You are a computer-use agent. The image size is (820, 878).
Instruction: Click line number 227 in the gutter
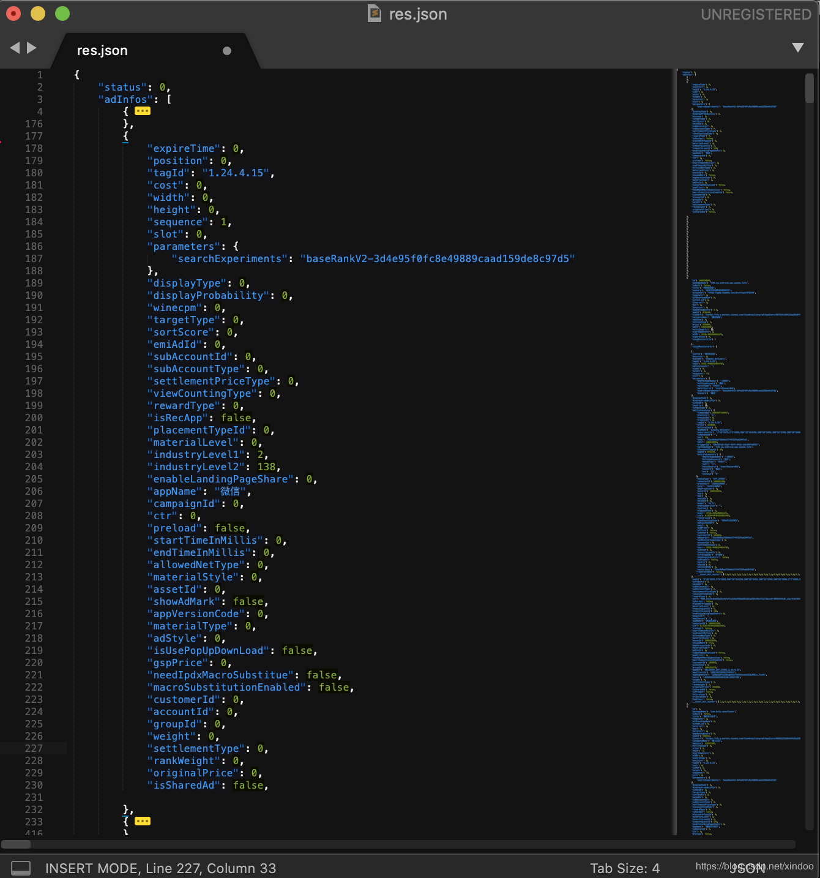pyautogui.click(x=34, y=748)
